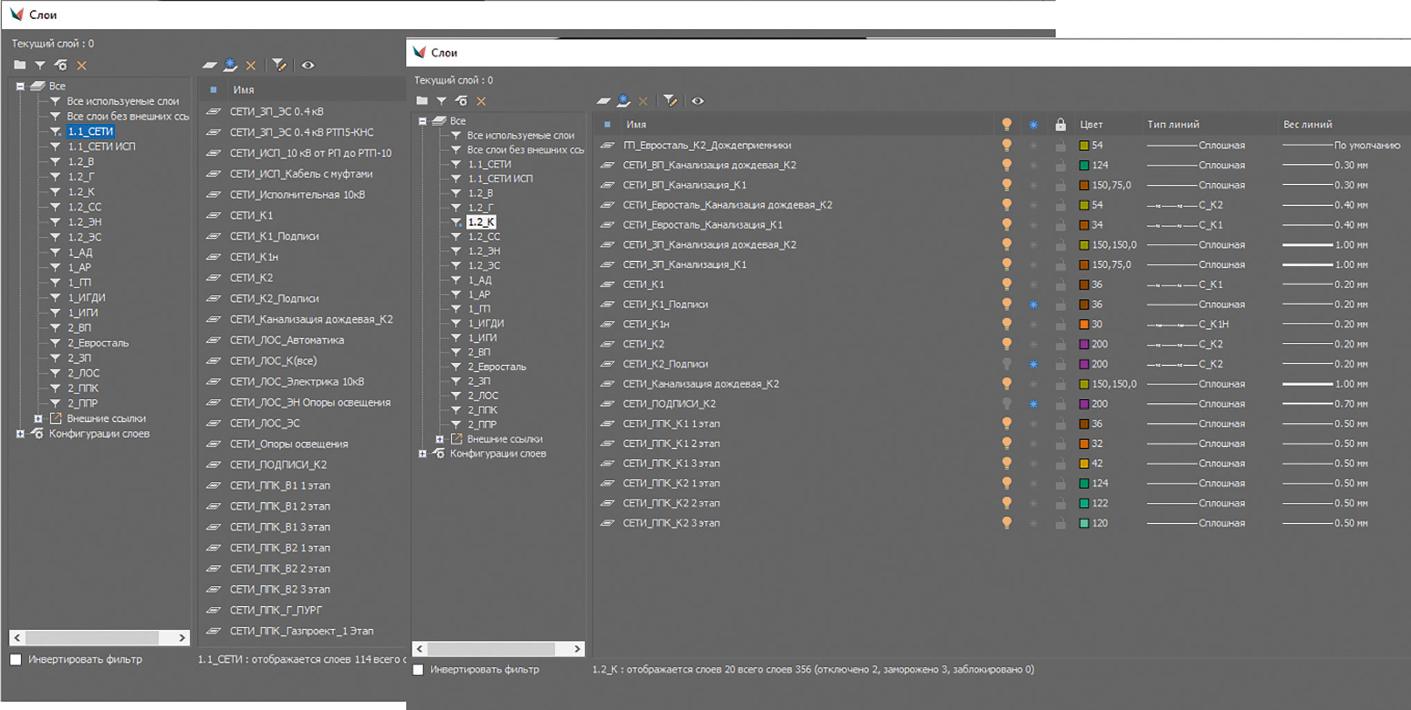
Task: Click the set current layer icon in front window
Action: (x=670, y=101)
